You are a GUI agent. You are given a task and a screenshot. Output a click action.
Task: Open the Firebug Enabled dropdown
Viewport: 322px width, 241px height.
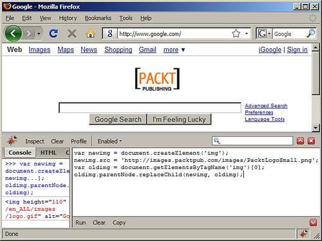point(109,141)
